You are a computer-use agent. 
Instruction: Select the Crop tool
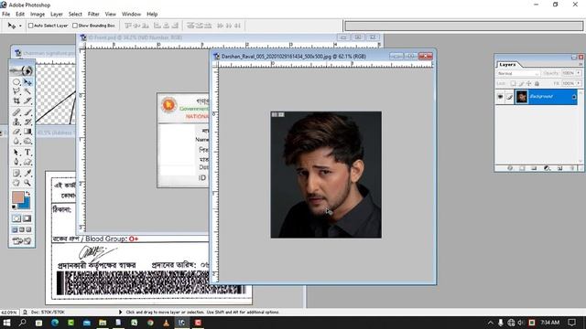coord(16,101)
